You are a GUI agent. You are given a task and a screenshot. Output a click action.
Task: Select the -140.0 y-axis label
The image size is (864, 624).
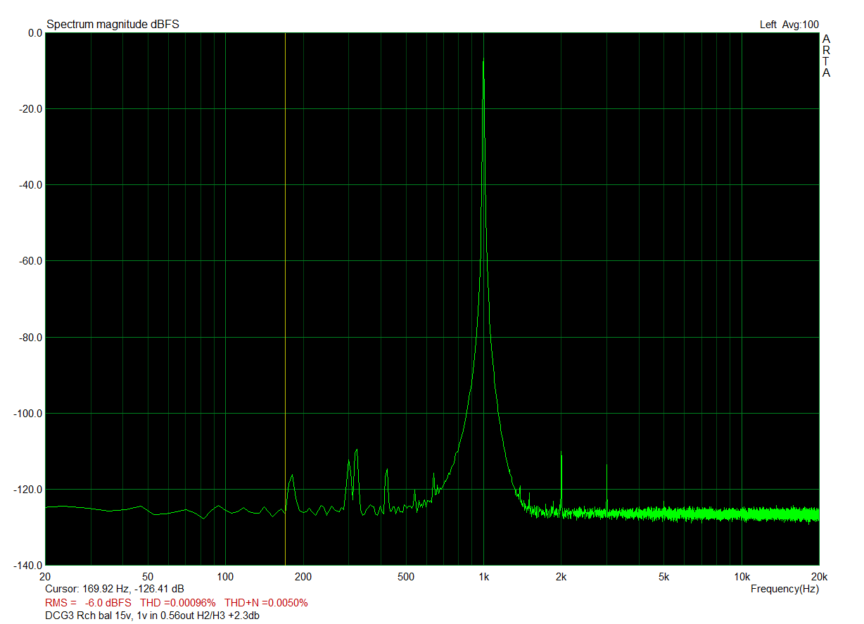pos(27,566)
